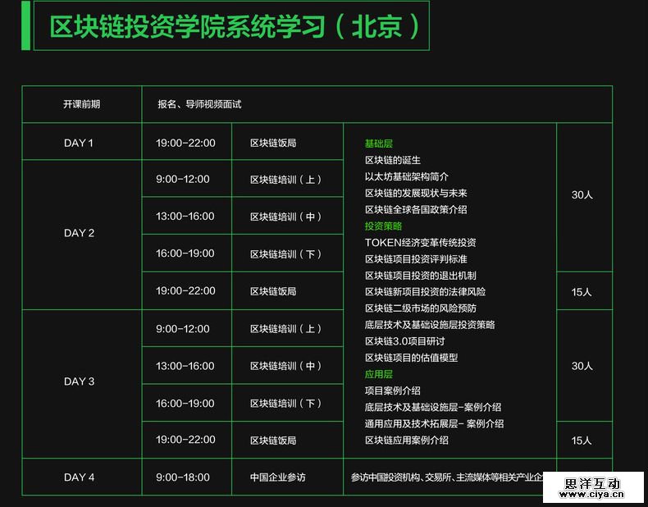Click the green 投资策略 heading
Viewport: 648px width, 507px height.
pyautogui.click(x=383, y=226)
